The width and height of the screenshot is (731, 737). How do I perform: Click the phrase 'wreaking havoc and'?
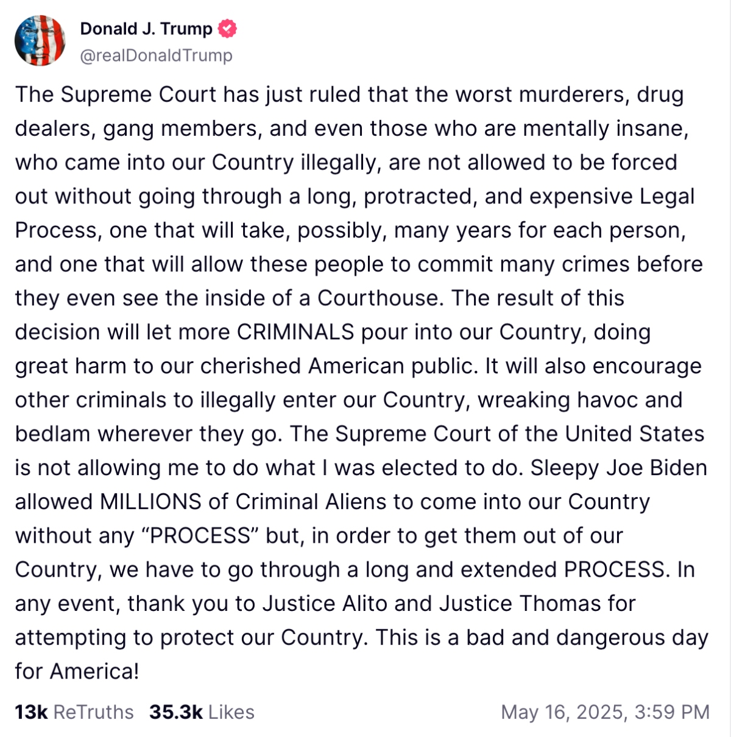580,400
